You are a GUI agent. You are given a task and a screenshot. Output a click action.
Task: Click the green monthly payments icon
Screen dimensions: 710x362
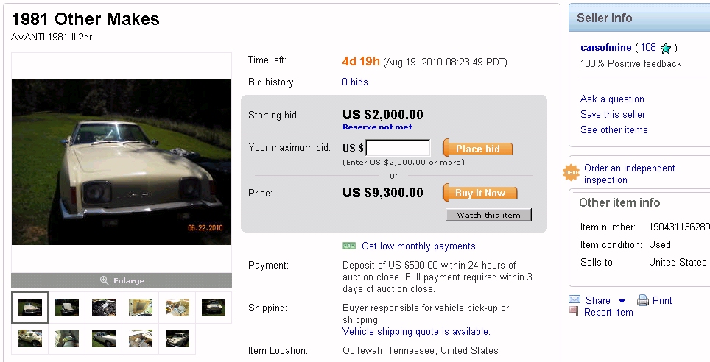point(349,246)
